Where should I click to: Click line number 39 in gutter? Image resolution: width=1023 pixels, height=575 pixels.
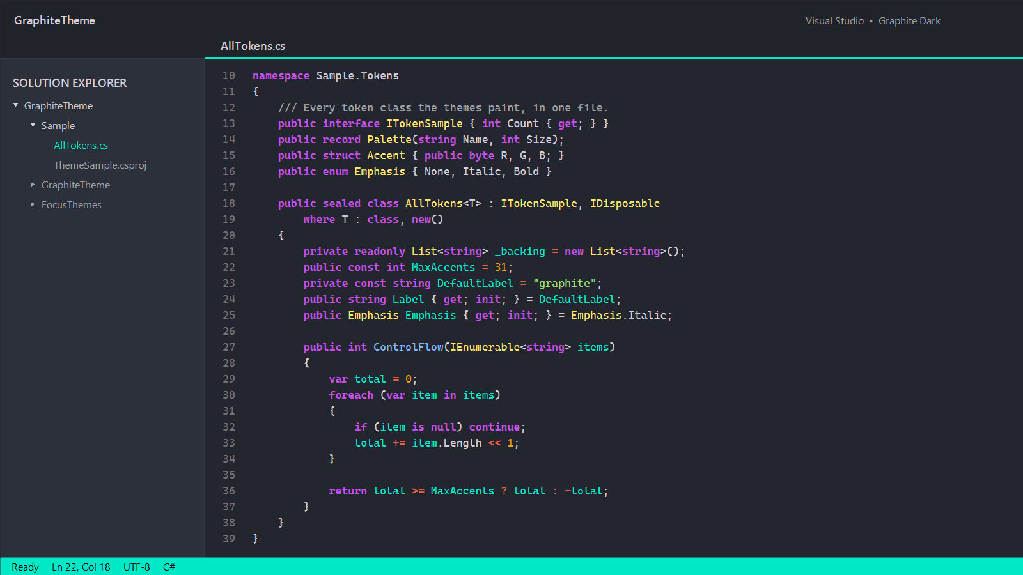[x=229, y=539]
